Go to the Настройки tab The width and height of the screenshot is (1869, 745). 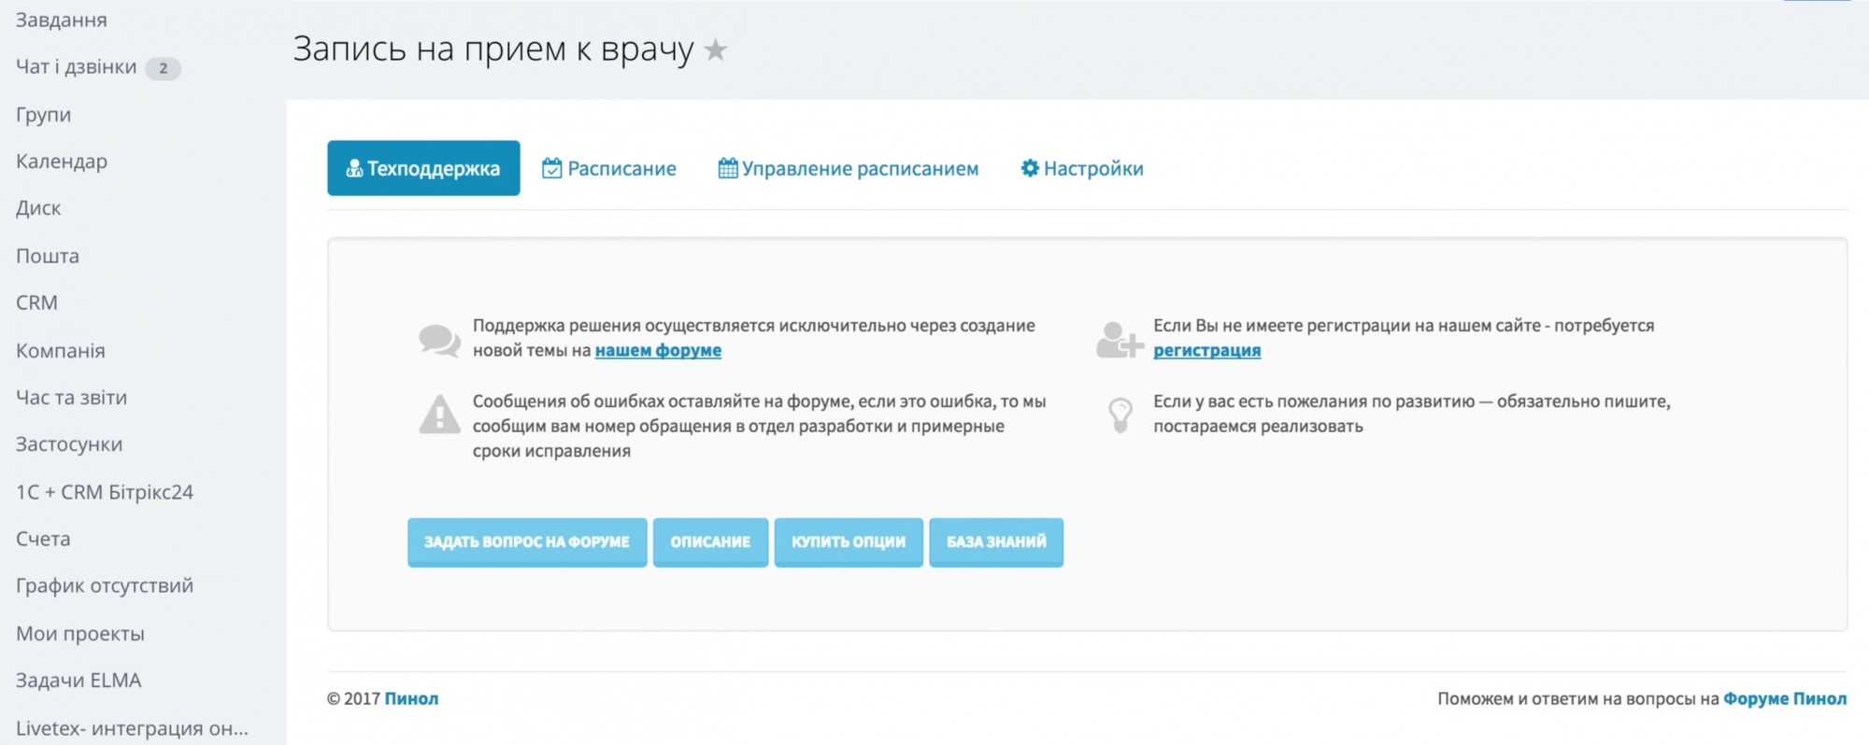coord(1082,169)
